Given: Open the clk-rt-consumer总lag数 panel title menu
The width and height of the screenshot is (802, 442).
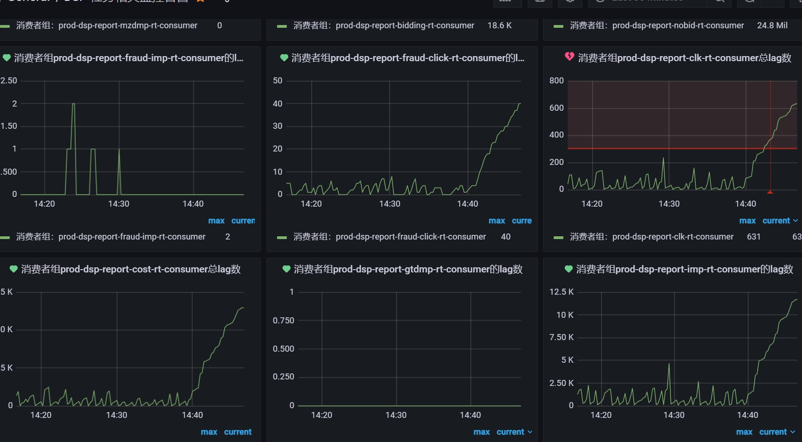Looking at the screenshot, I should coord(684,58).
